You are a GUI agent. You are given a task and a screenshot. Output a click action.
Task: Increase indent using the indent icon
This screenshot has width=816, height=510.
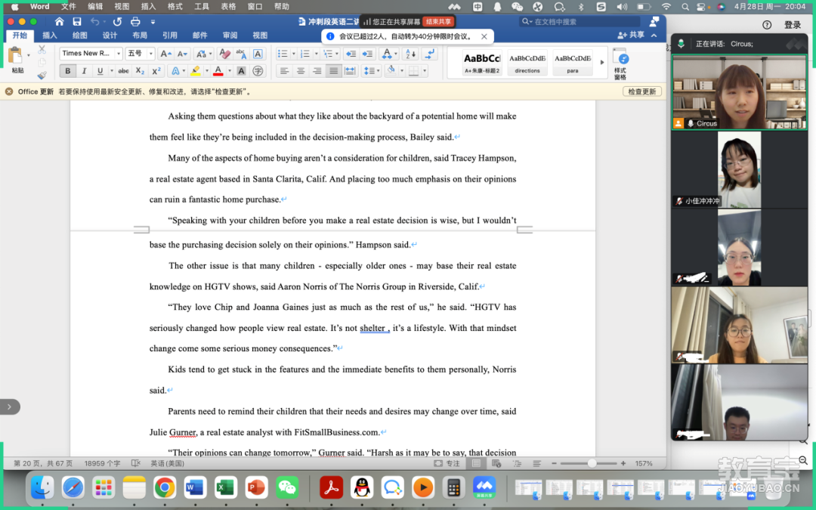[x=367, y=54]
